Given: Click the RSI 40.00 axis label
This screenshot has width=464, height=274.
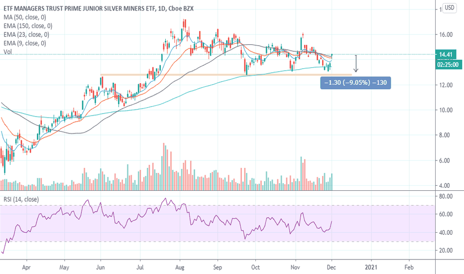Looking at the screenshot, I should (x=446, y=233).
